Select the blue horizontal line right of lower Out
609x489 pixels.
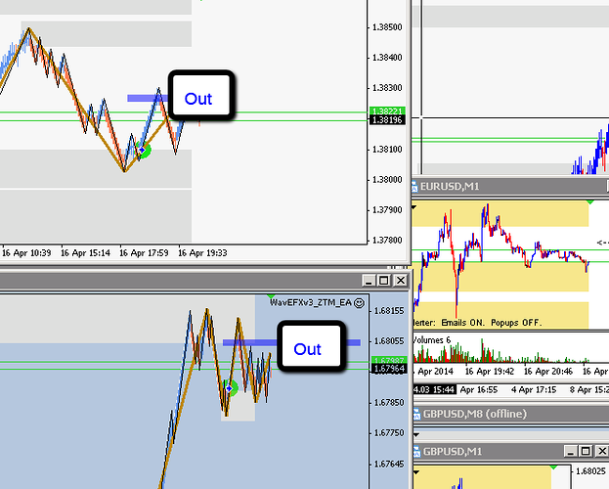point(354,342)
